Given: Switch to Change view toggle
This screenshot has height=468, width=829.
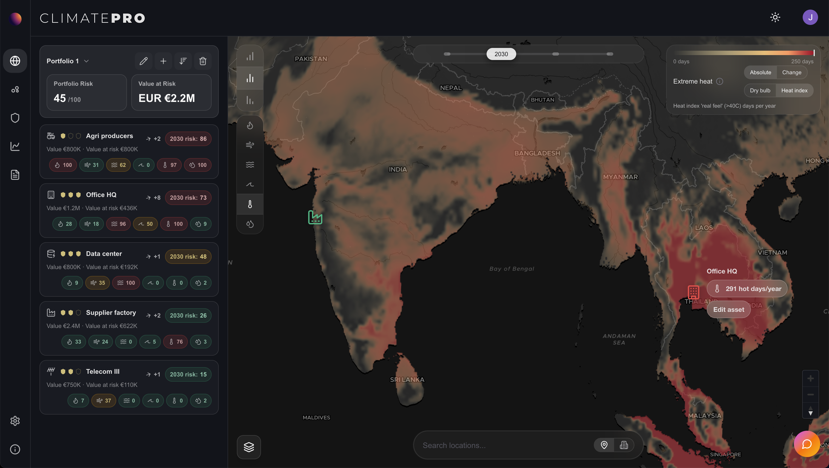Looking at the screenshot, I should point(791,72).
